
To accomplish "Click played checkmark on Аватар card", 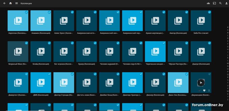I will pos(187,12).
